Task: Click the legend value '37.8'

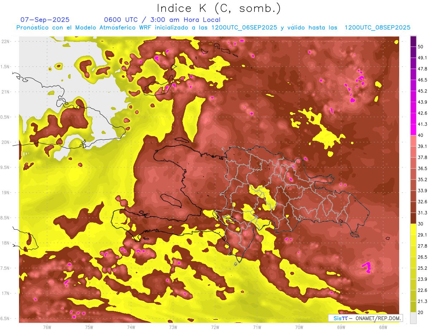Action: tap(422, 157)
